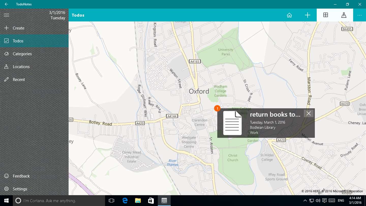Click the Cortana search box

pos(59,201)
